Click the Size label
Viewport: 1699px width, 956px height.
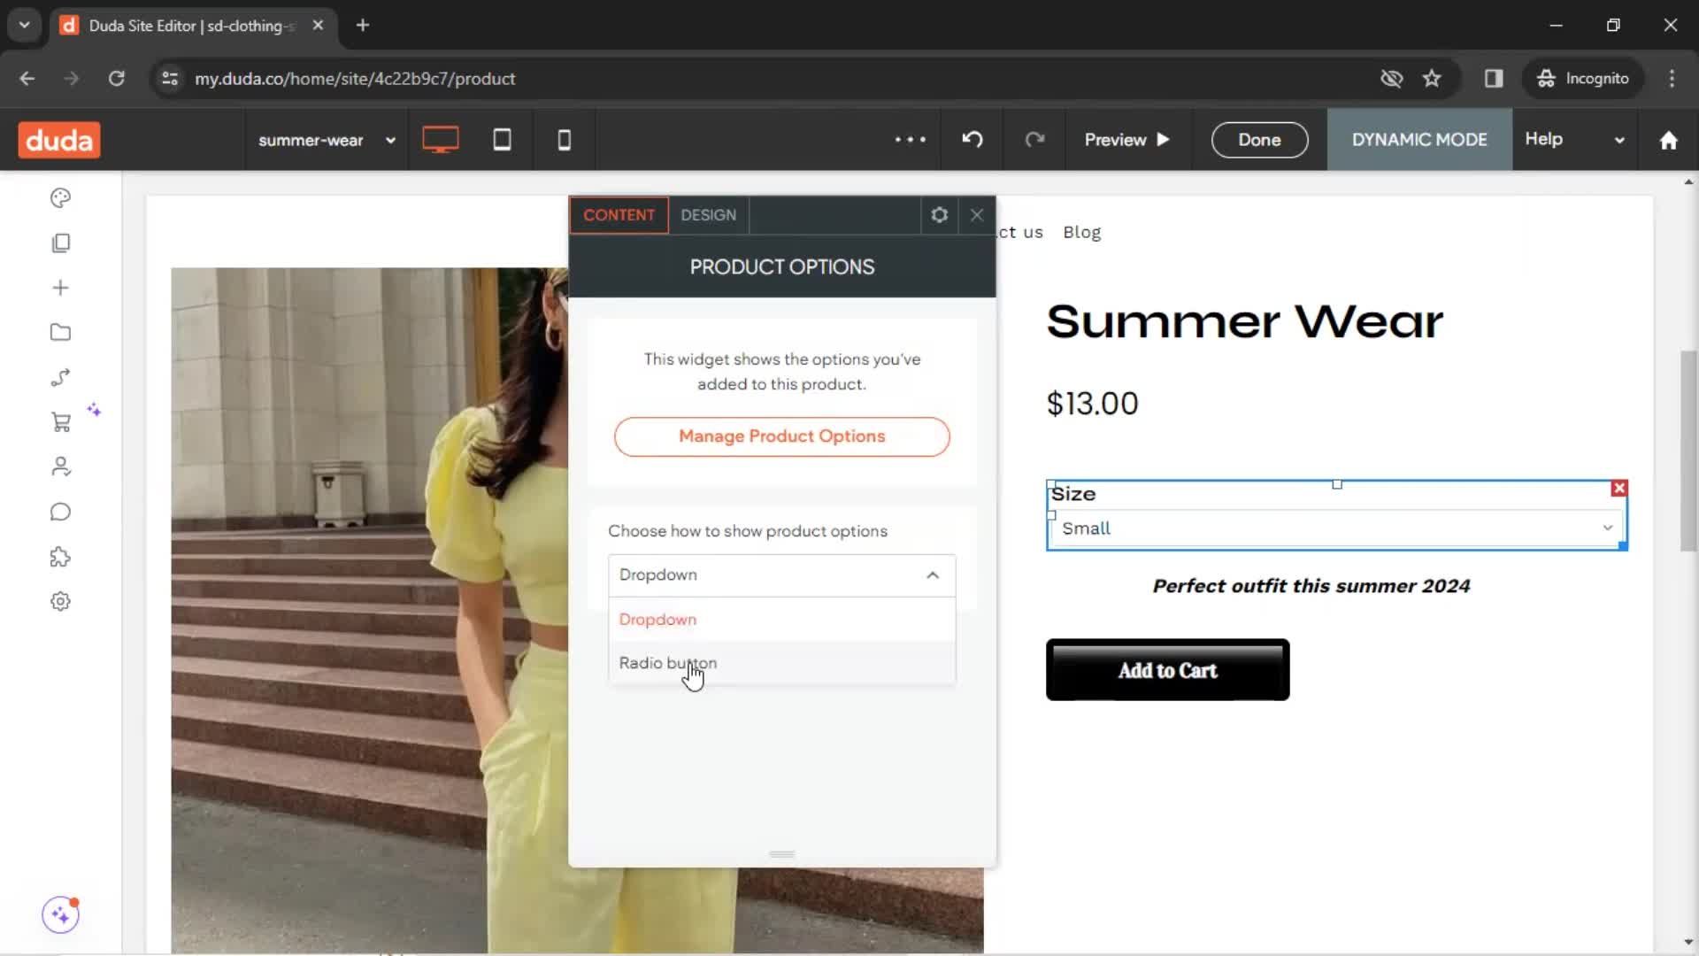(x=1073, y=494)
